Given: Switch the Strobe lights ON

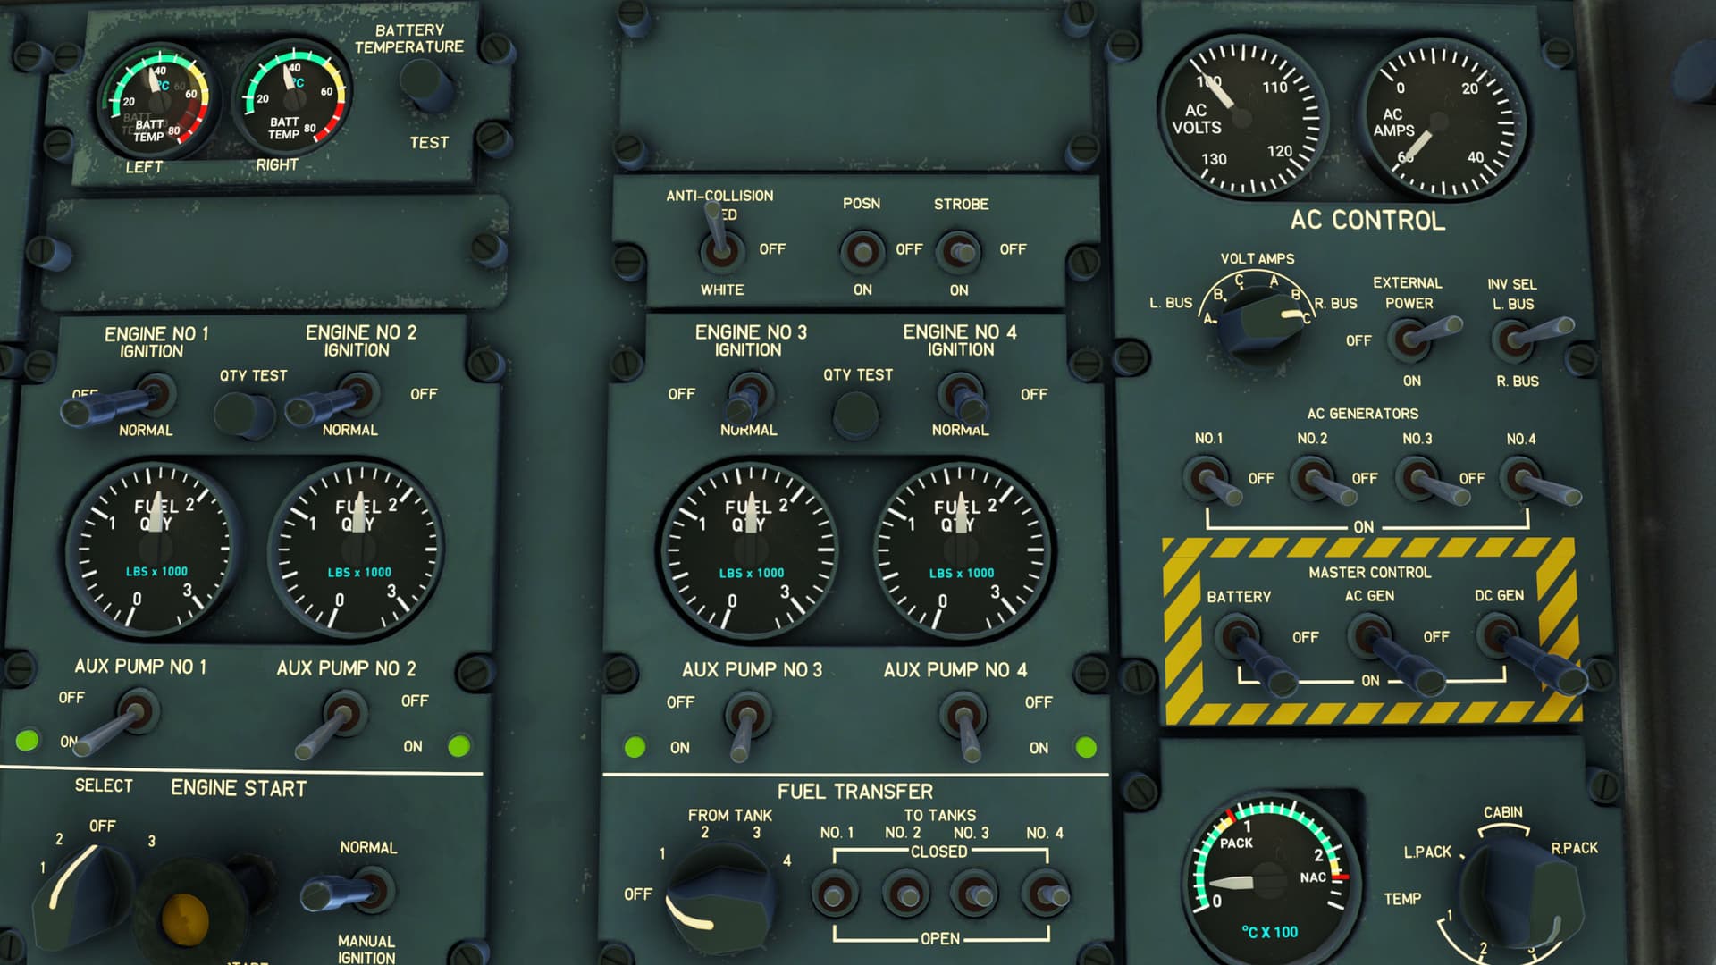Looking at the screenshot, I should tap(959, 251).
